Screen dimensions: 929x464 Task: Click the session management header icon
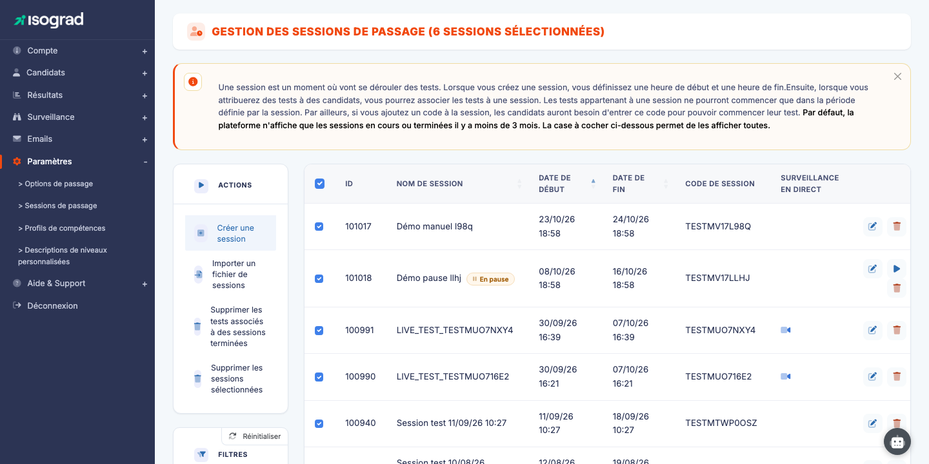pos(196,32)
